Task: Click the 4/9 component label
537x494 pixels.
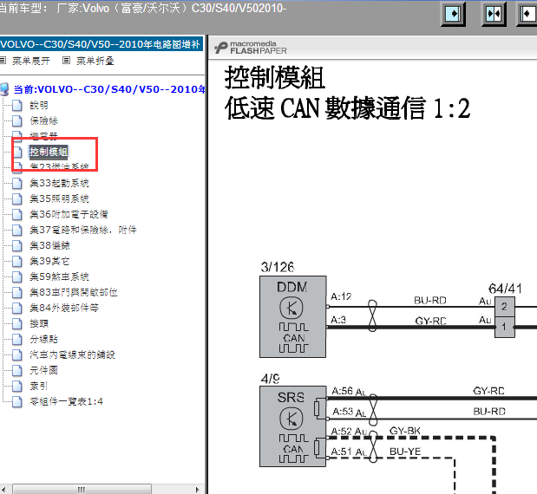Action: (x=270, y=379)
